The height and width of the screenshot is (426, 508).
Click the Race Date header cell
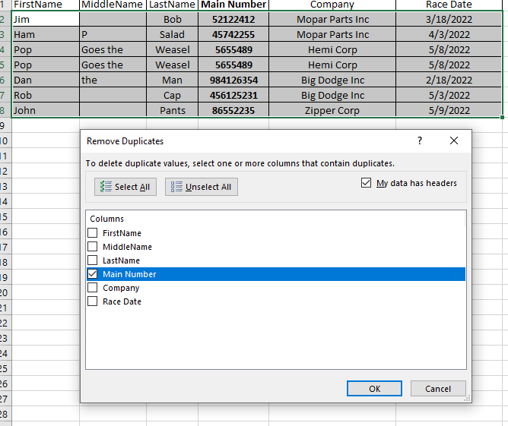coord(449,5)
